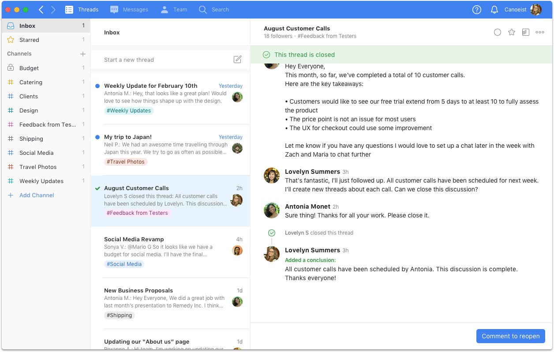This screenshot has height=352, width=554.
Task: Open Search in the top bar
Action: coord(214,9)
